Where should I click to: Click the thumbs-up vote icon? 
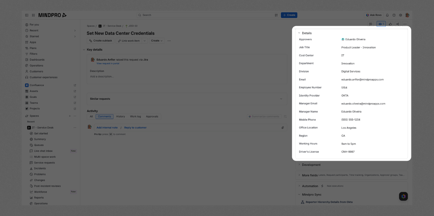(x=390, y=24)
